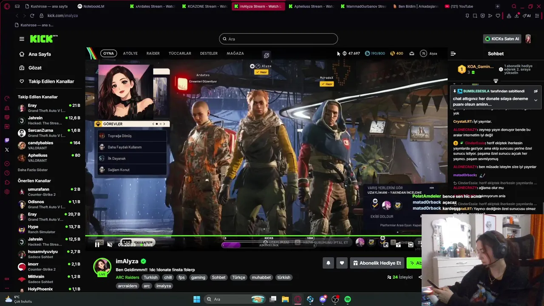Open the Kick hamburger menu
Image resolution: width=544 pixels, height=306 pixels.
[22, 39]
